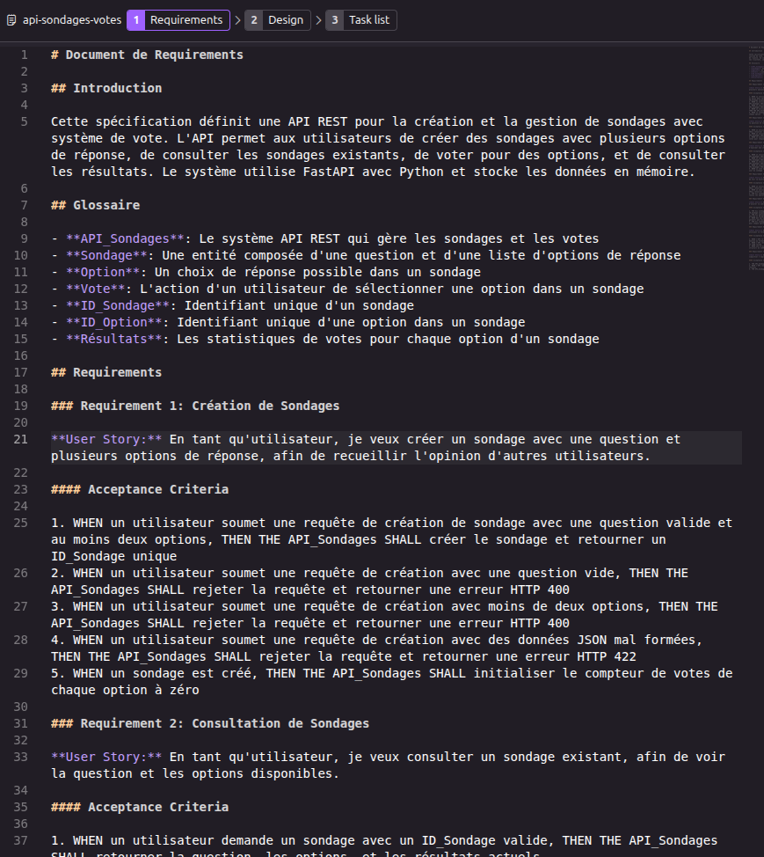Click the highlighted User Story line 21
The width and height of the screenshot is (764, 857).
[x=352, y=439]
